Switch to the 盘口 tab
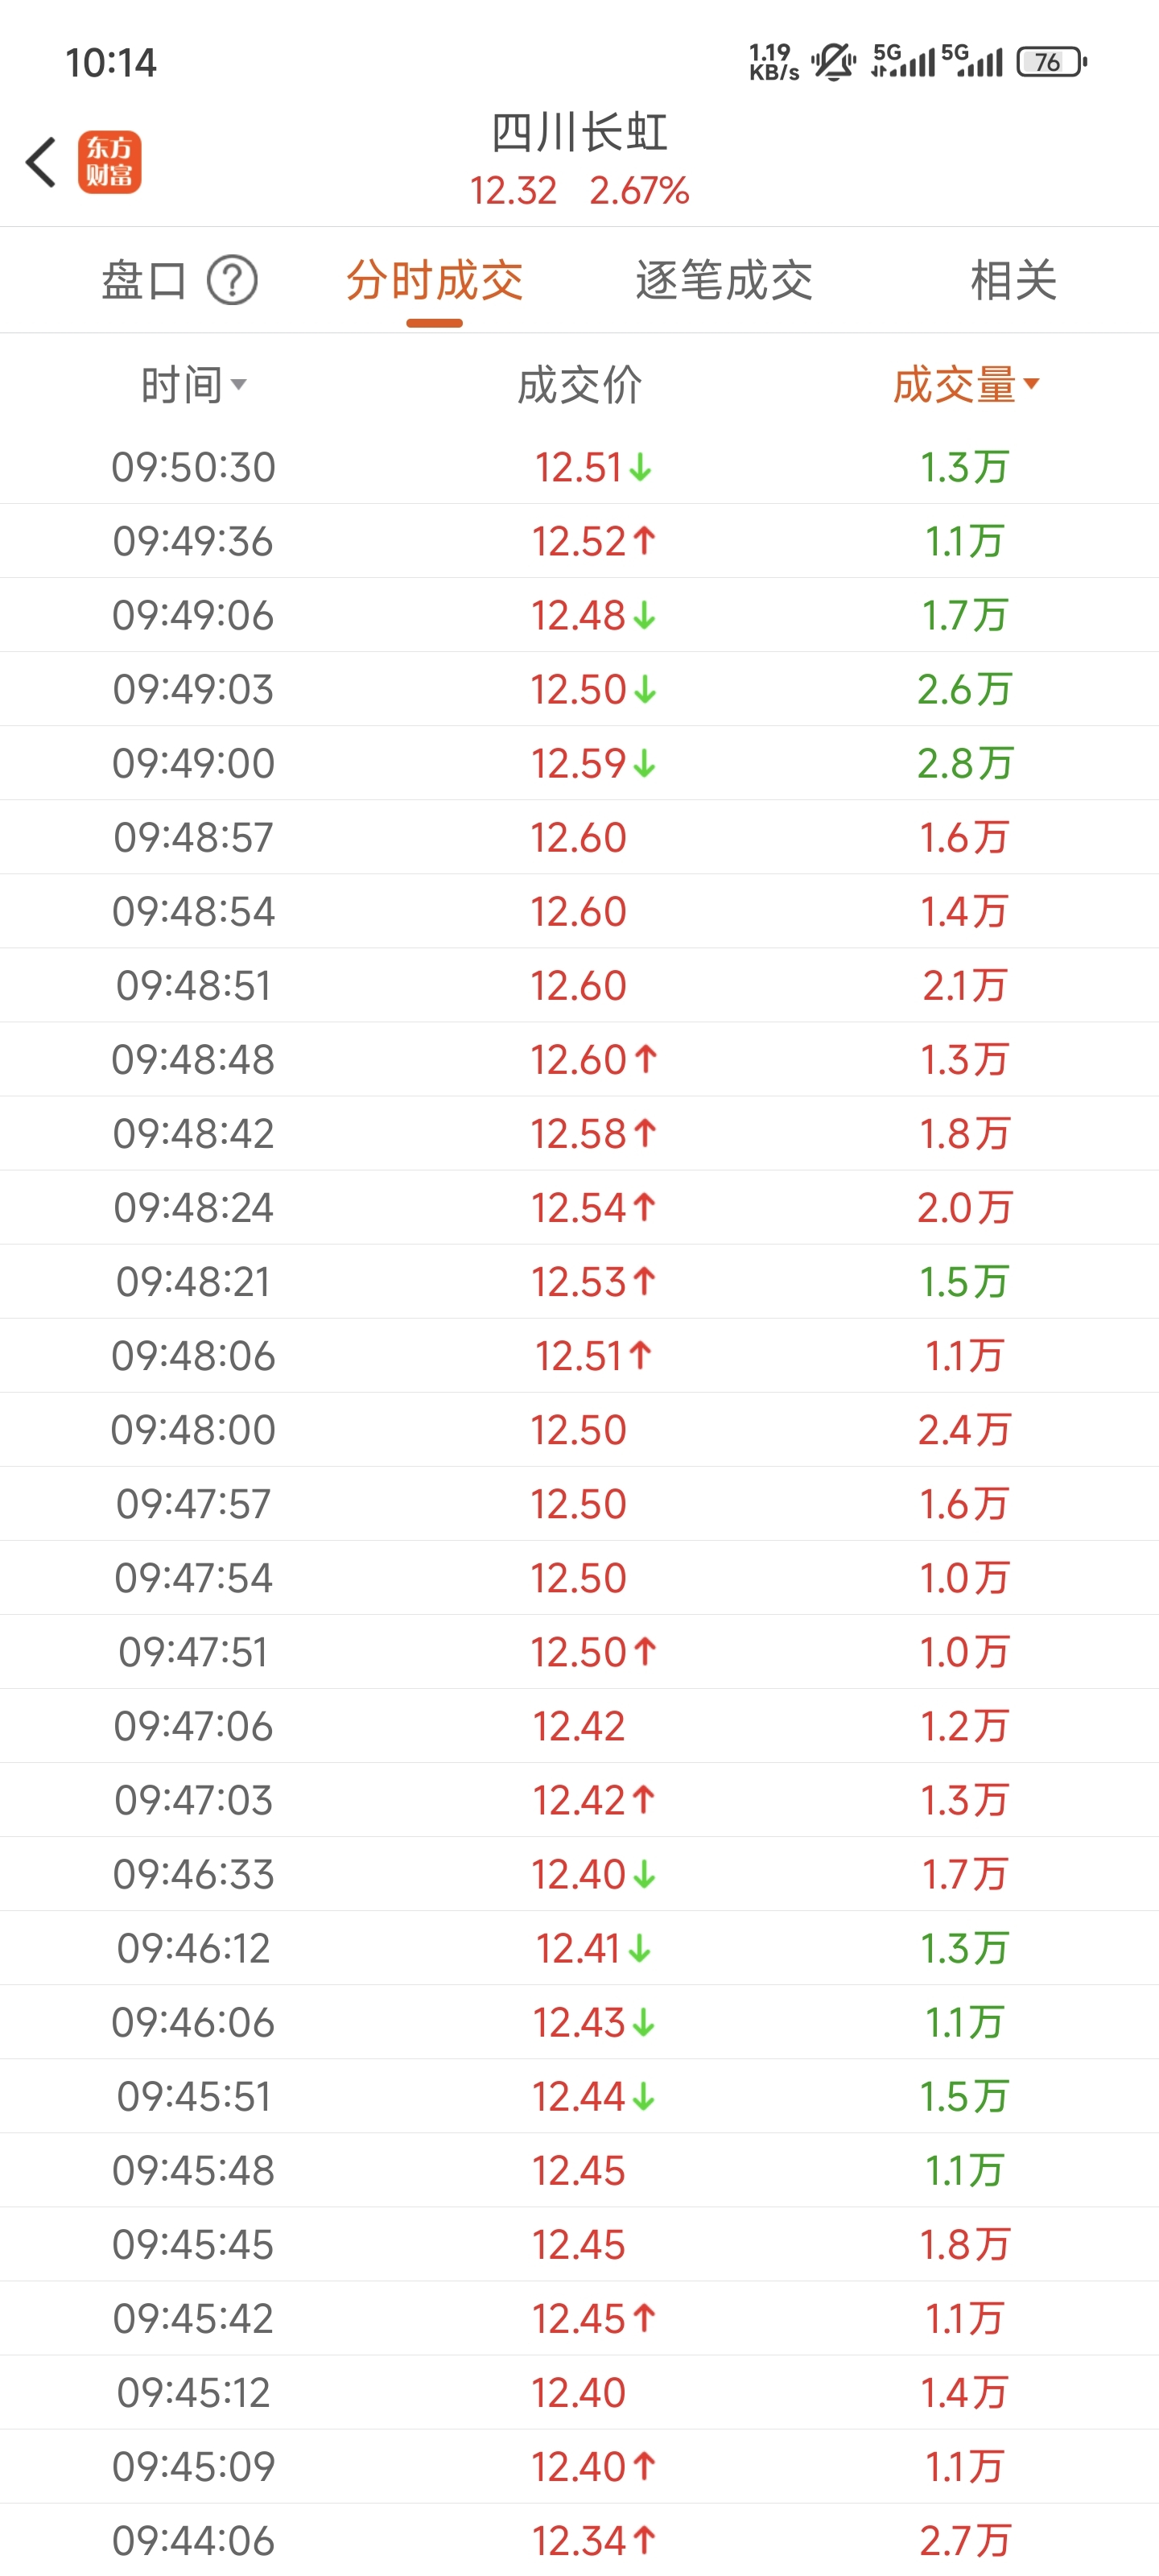Screen dimensions: 1159x2576 tap(144, 281)
